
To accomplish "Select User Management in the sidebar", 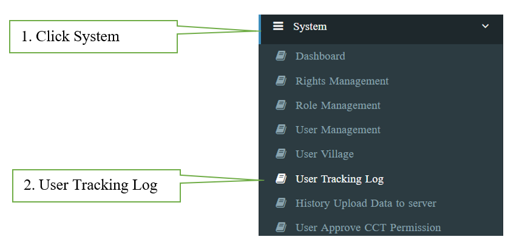I will (338, 130).
